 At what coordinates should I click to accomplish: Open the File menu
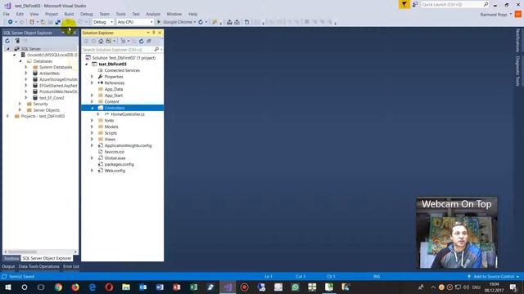click(7, 14)
